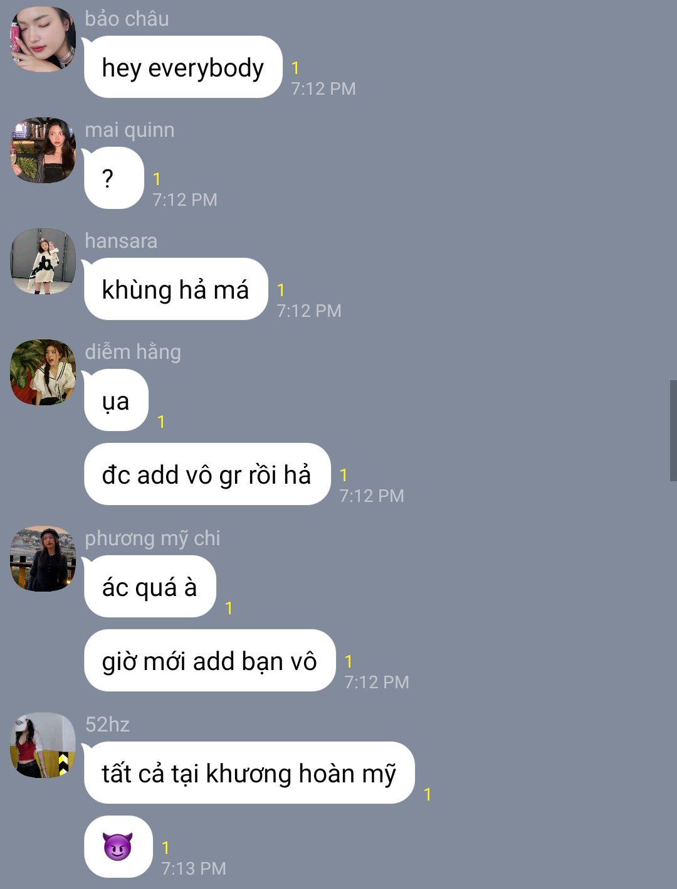677x889 pixels.
Task: Select the "?" message bubble
Action: click(x=114, y=178)
